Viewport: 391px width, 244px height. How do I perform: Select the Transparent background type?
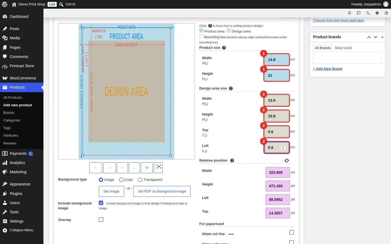pyautogui.click(x=140, y=180)
